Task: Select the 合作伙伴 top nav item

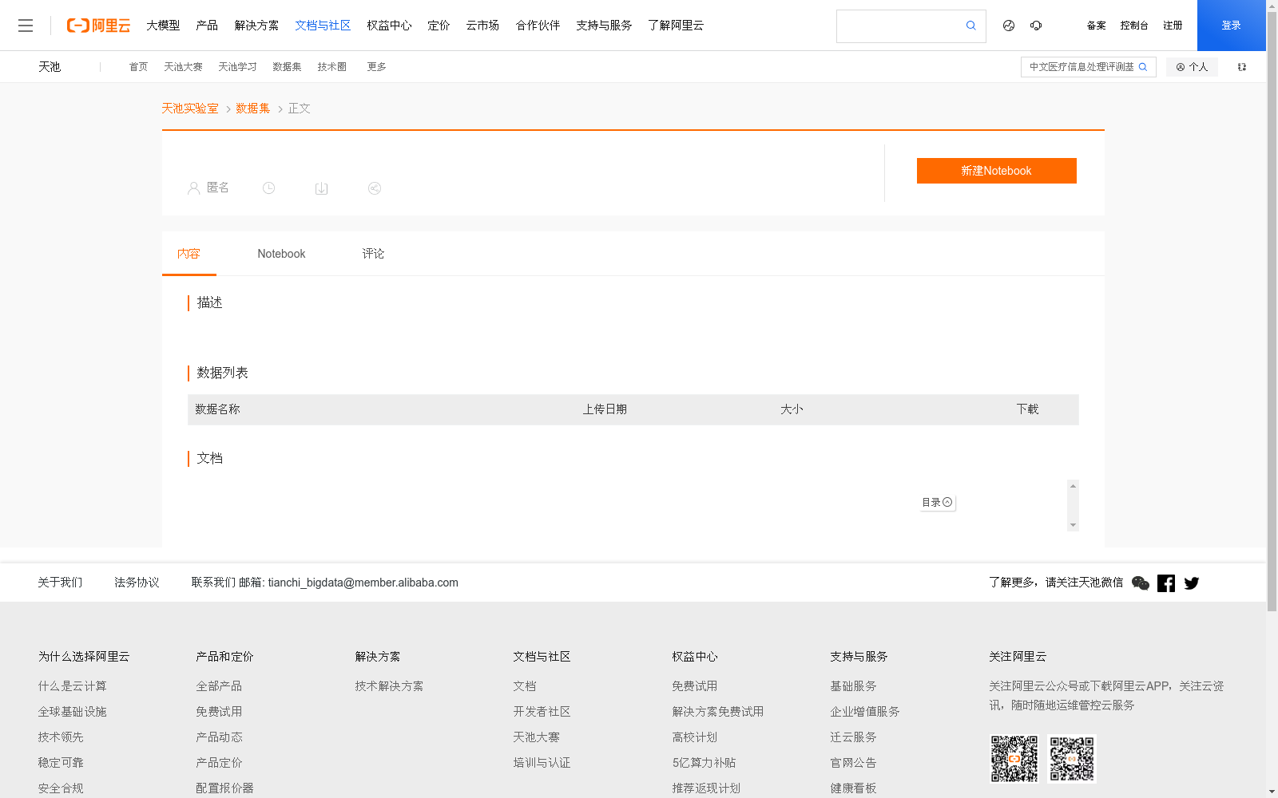Action: (x=538, y=26)
